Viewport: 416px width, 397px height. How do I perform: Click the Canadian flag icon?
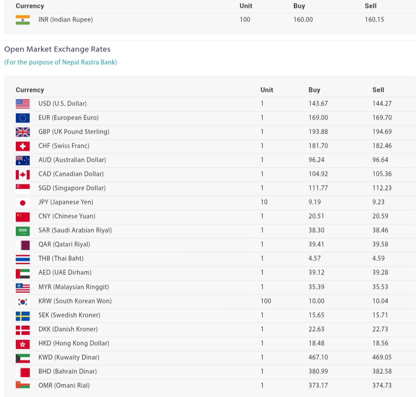click(23, 174)
